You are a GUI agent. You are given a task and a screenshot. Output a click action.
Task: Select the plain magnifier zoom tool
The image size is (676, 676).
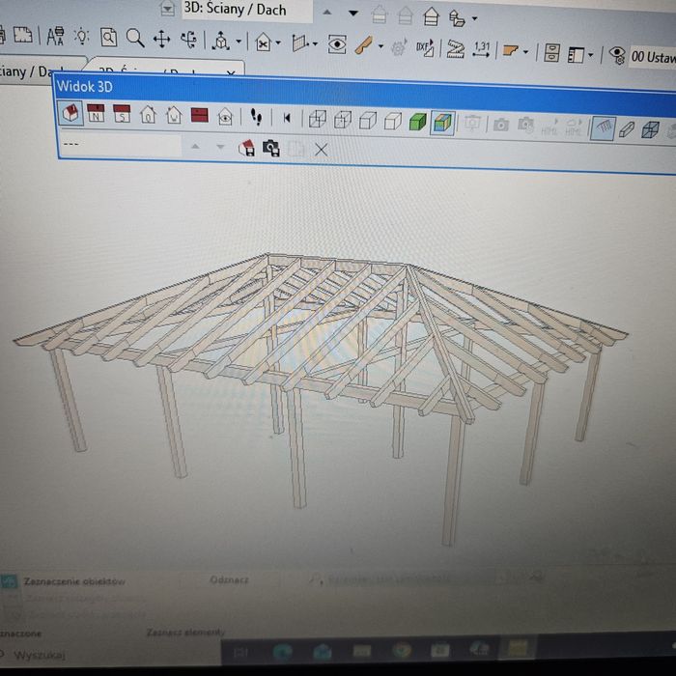(135, 39)
